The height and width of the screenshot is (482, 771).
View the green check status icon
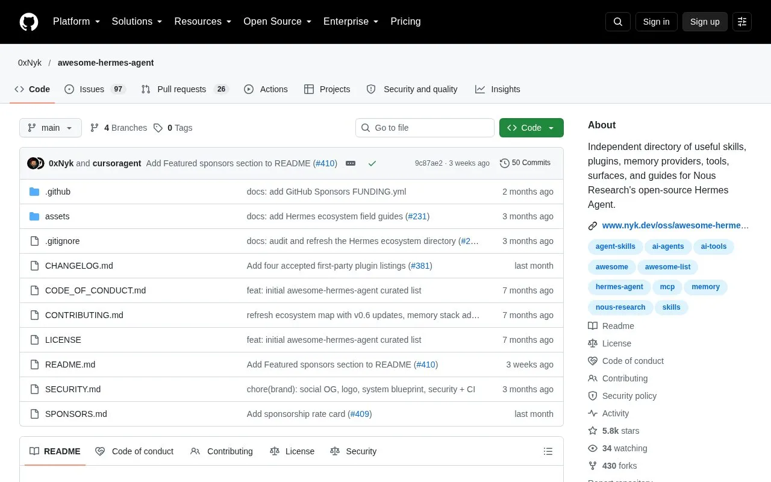pos(372,163)
